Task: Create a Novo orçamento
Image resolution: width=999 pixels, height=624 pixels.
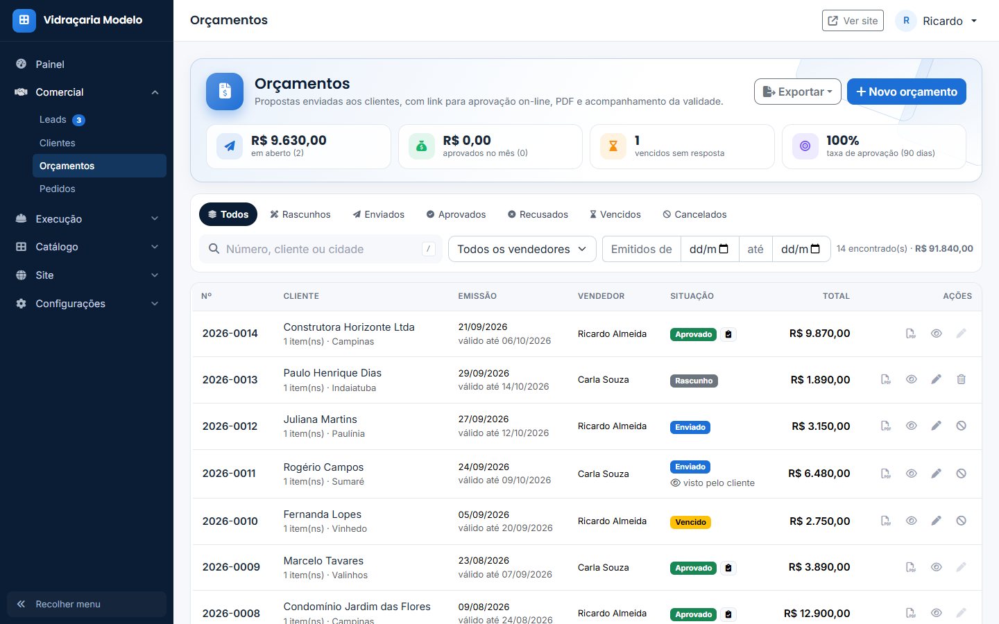Action: pos(907,92)
